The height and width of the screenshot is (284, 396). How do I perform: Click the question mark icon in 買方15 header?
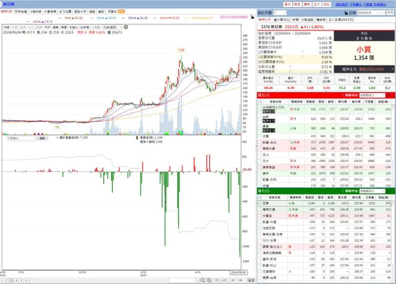point(342,95)
